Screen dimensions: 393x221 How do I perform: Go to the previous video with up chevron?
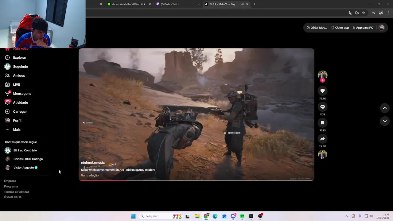385,108
